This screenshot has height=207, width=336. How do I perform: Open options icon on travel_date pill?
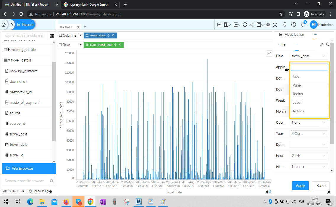click(x=109, y=35)
